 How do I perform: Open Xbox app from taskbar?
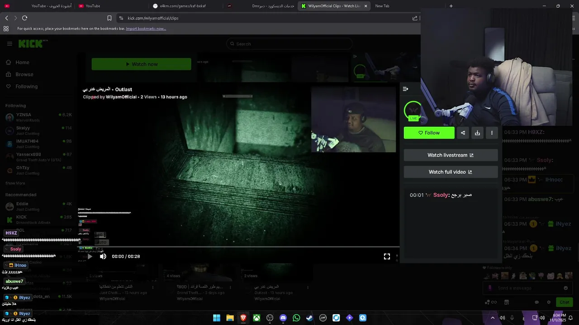pos(256,318)
